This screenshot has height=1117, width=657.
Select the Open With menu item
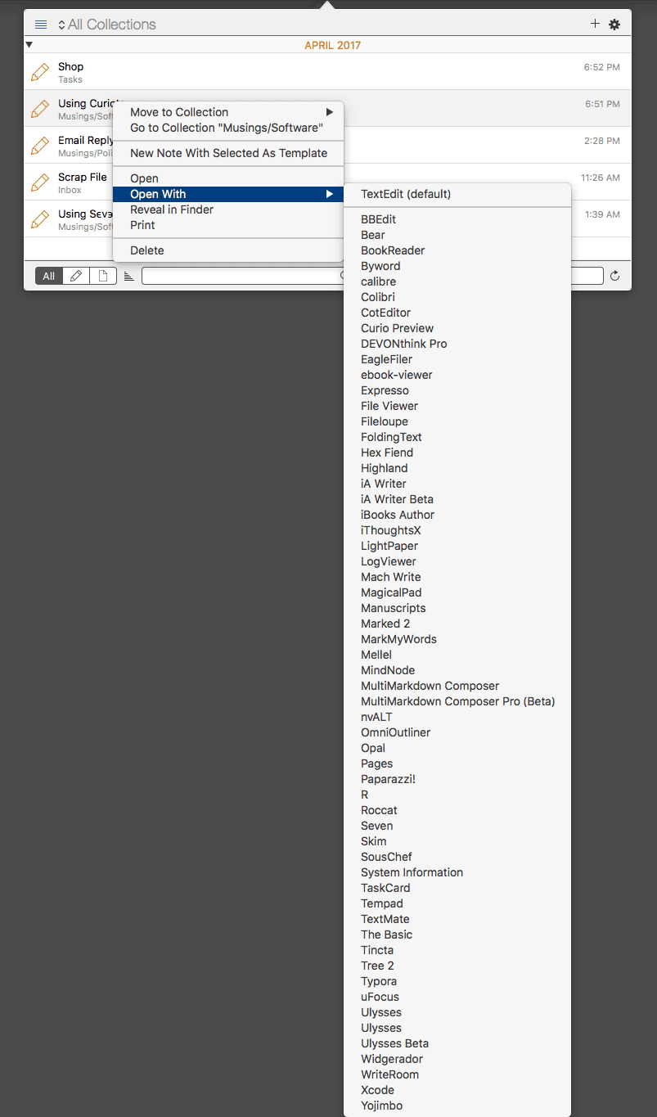tap(228, 194)
